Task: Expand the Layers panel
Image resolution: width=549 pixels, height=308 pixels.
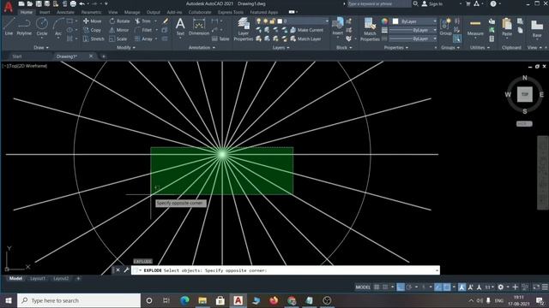Action: [x=281, y=48]
